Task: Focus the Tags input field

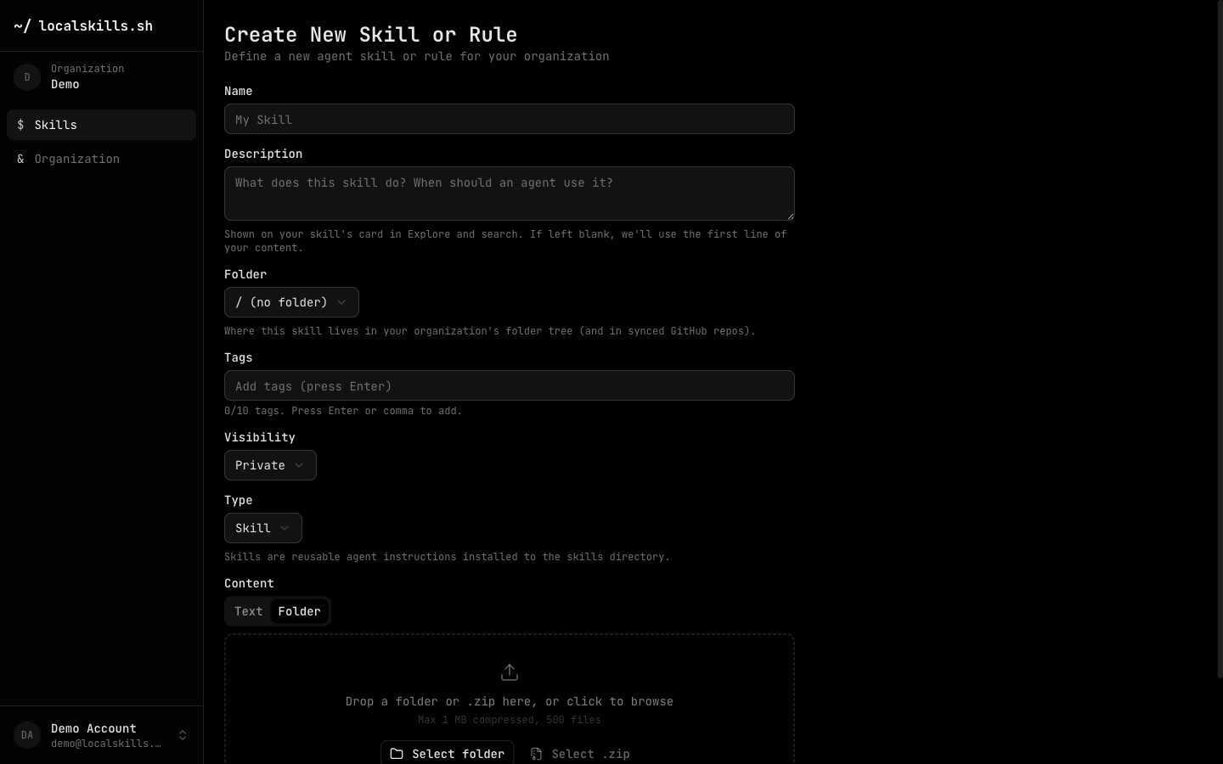Action: coord(510,385)
